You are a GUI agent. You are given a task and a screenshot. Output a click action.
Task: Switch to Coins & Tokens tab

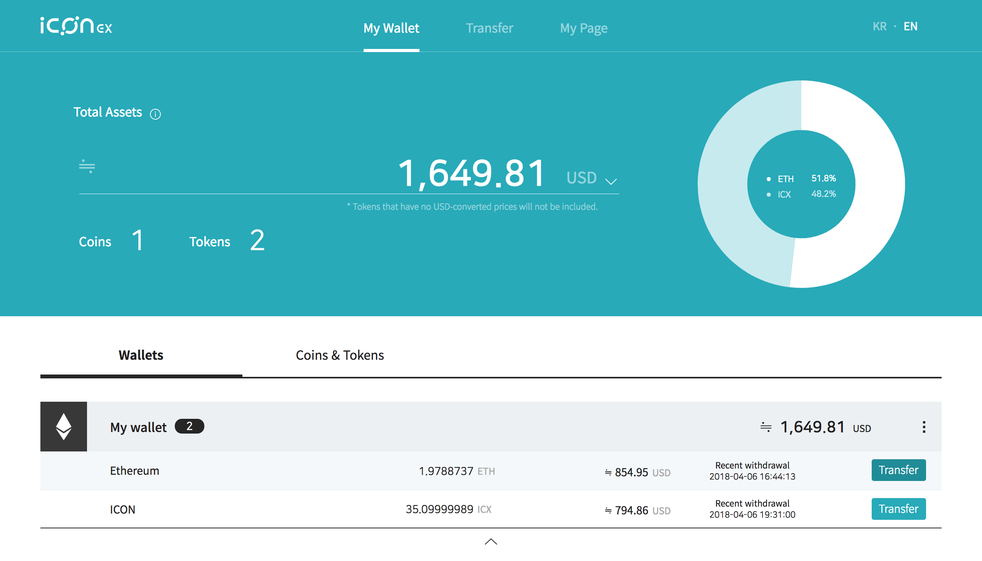340,355
